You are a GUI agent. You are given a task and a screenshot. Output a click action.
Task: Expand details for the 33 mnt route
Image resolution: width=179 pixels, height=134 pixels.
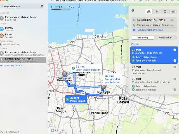(175, 50)
